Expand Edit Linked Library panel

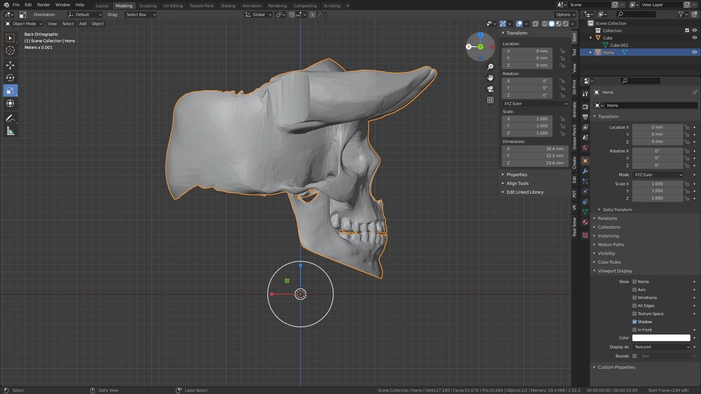[525, 192]
